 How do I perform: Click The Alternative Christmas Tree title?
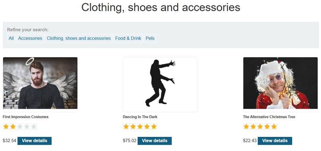[269, 117]
